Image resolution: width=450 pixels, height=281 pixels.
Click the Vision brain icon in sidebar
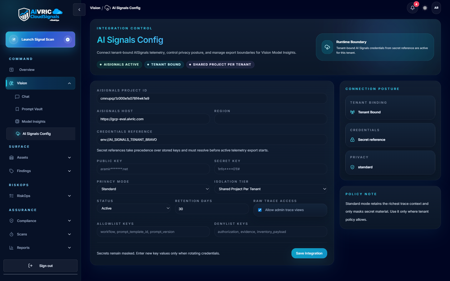tap(12, 83)
